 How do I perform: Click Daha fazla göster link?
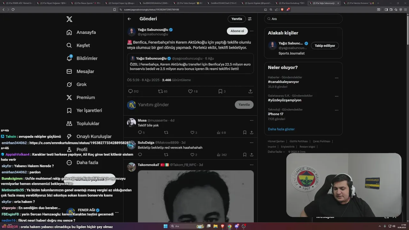coord(281,129)
